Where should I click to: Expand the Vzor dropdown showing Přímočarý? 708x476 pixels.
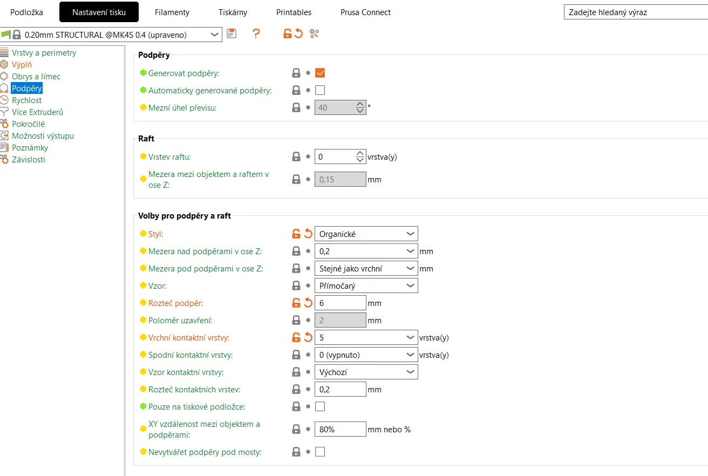coord(366,285)
